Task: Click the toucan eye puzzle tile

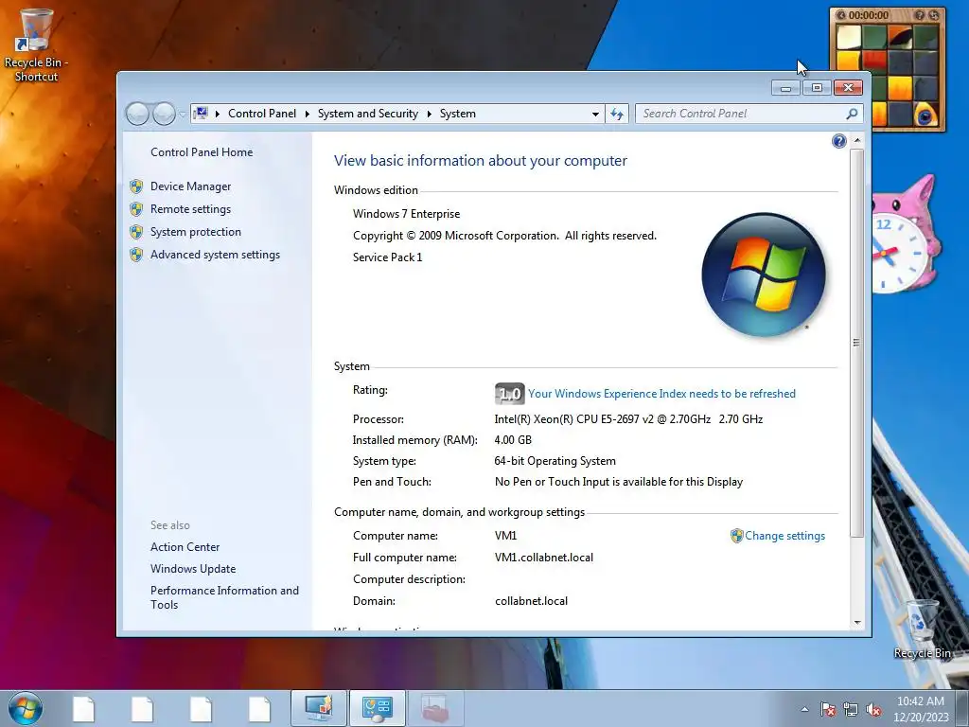Action: tap(925, 115)
